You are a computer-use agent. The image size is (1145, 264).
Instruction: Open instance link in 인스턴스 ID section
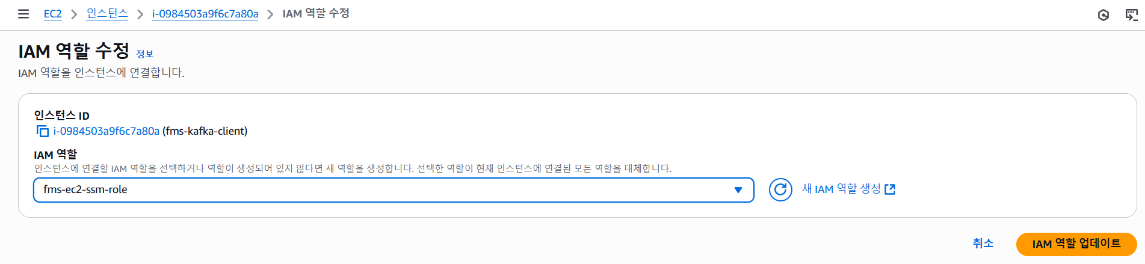pos(106,131)
